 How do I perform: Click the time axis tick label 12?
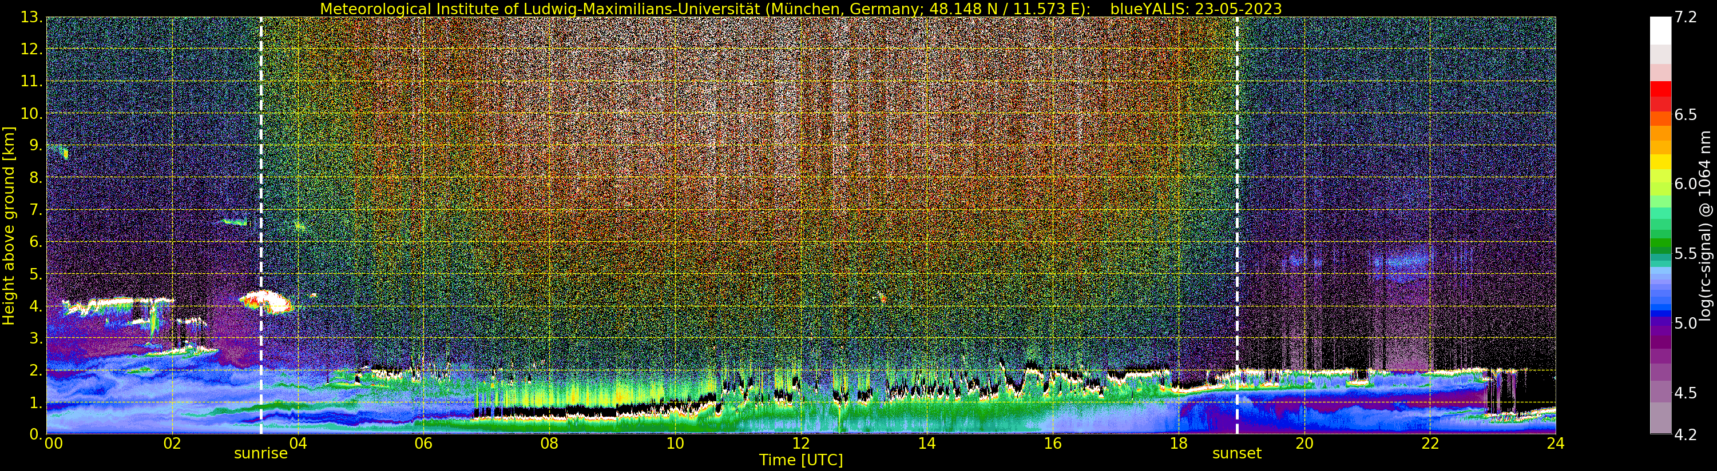point(800,444)
